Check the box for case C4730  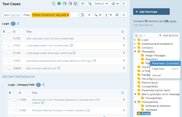(9, 38)
